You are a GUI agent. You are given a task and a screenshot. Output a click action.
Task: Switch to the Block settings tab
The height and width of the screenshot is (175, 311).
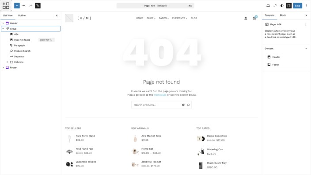click(x=283, y=16)
